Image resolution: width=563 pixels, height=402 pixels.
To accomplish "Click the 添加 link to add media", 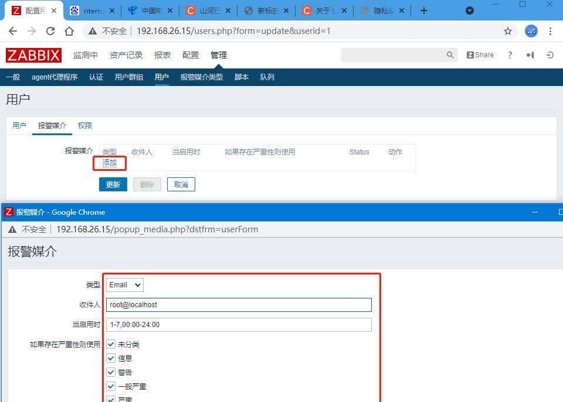I will click(x=109, y=163).
